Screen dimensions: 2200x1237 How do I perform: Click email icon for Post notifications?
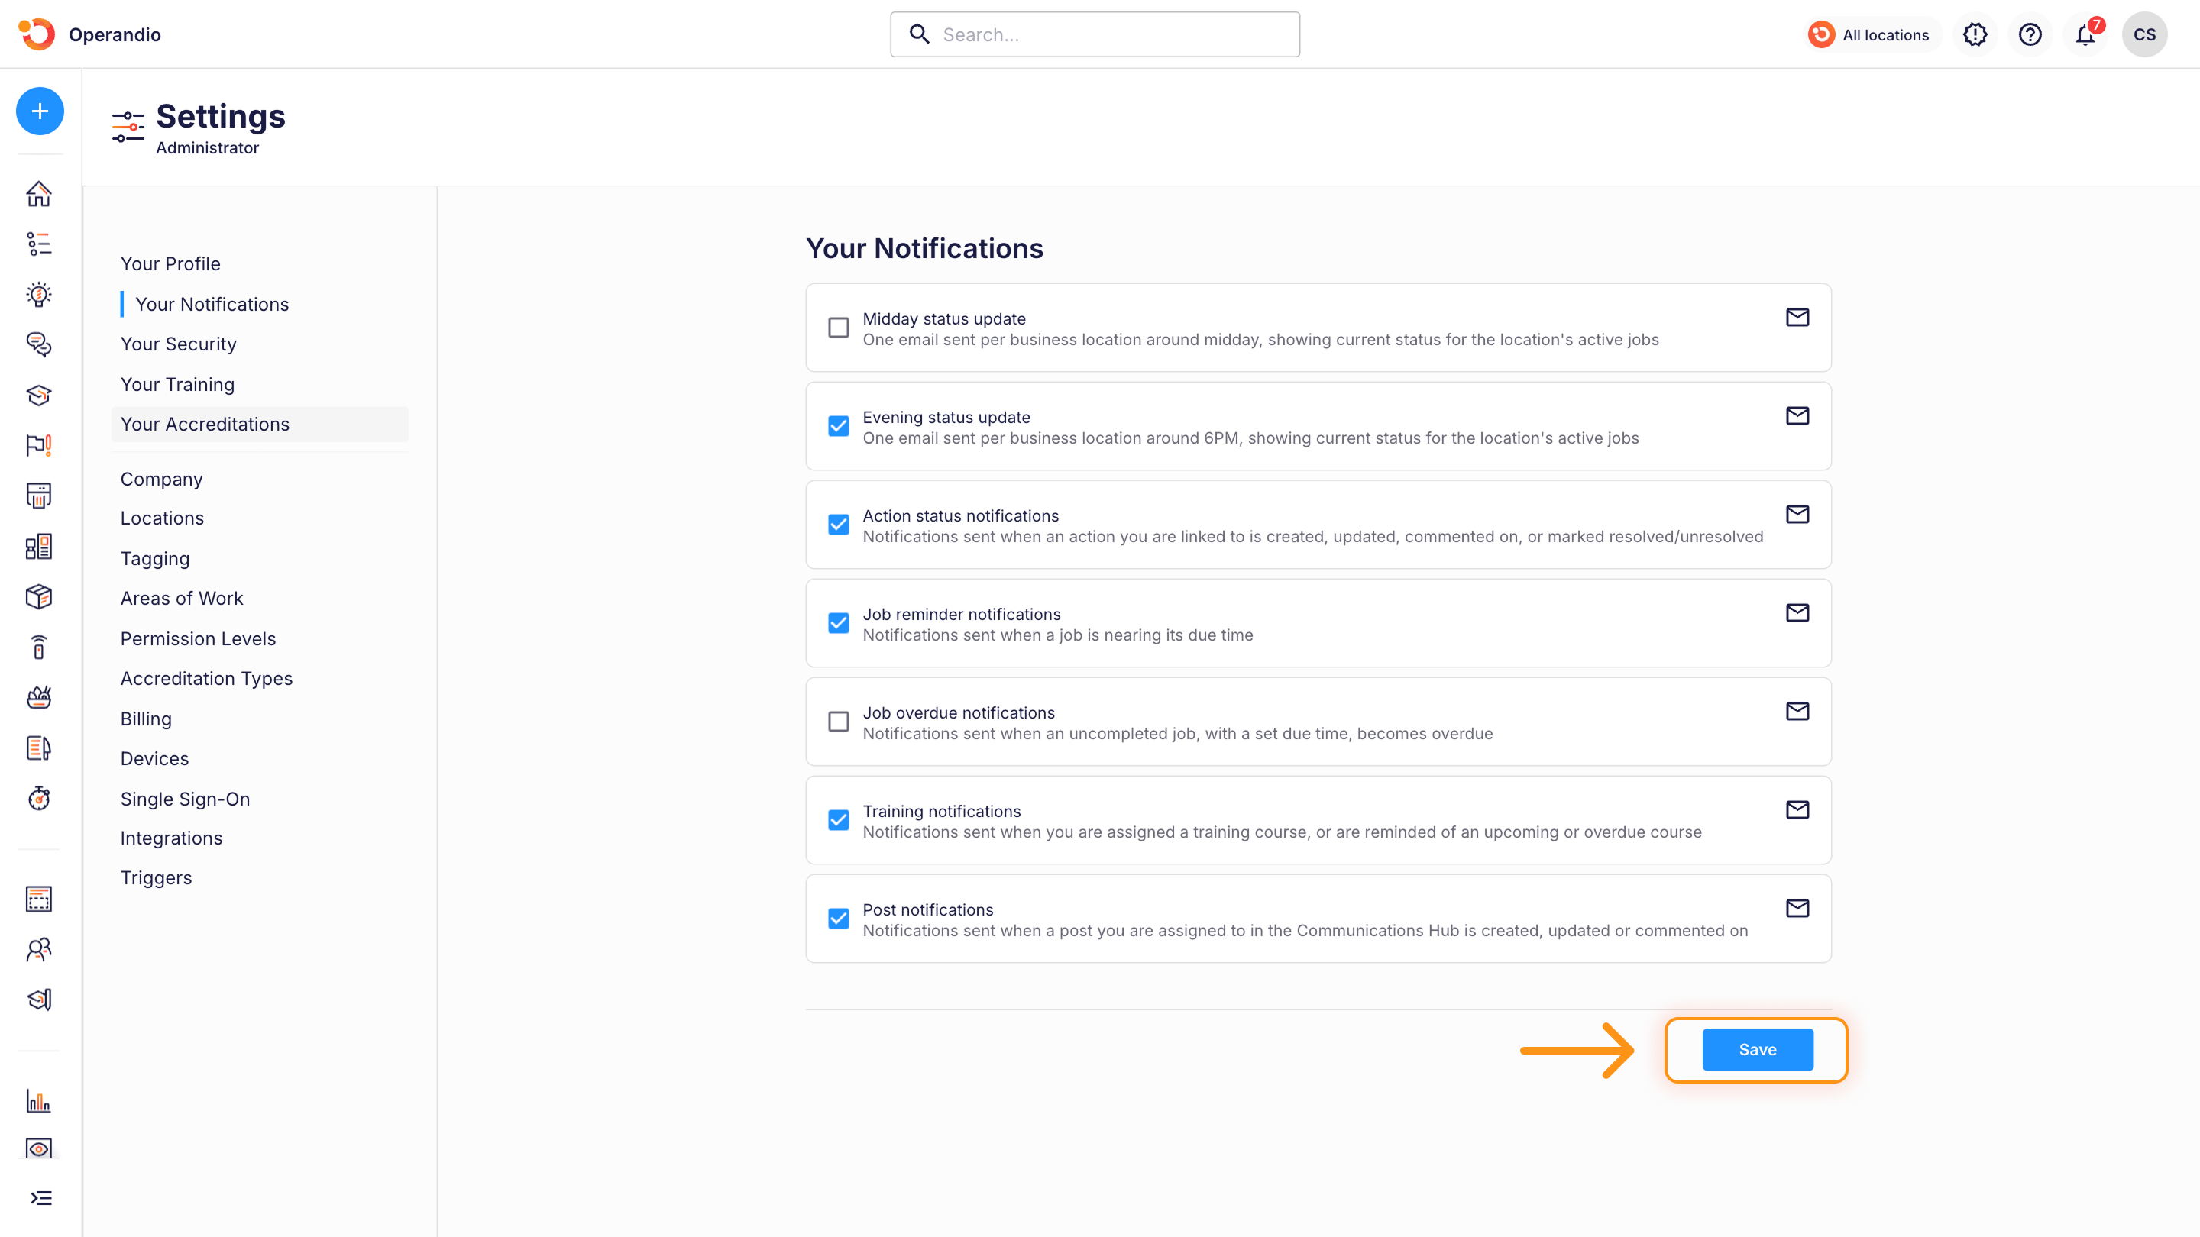(x=1797, y=909)
